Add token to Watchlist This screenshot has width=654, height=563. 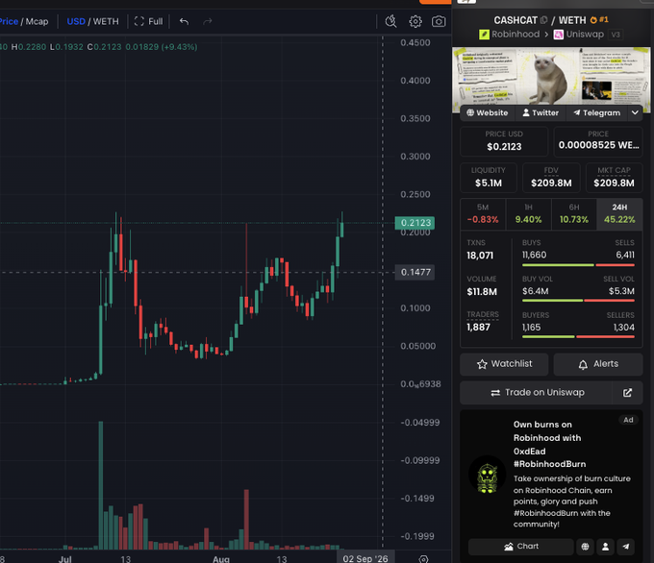504,364
